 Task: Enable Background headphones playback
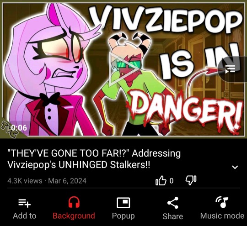click(x=74, y=202)
